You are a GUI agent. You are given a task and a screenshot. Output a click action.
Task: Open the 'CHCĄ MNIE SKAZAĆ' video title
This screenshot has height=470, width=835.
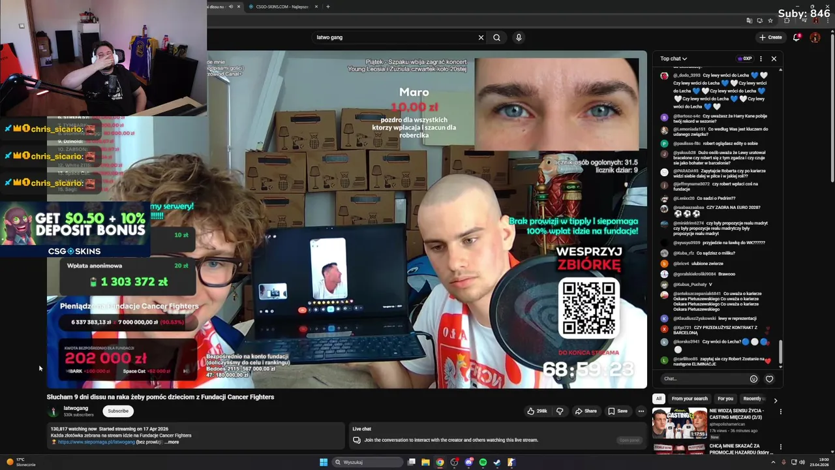(740, 448)
